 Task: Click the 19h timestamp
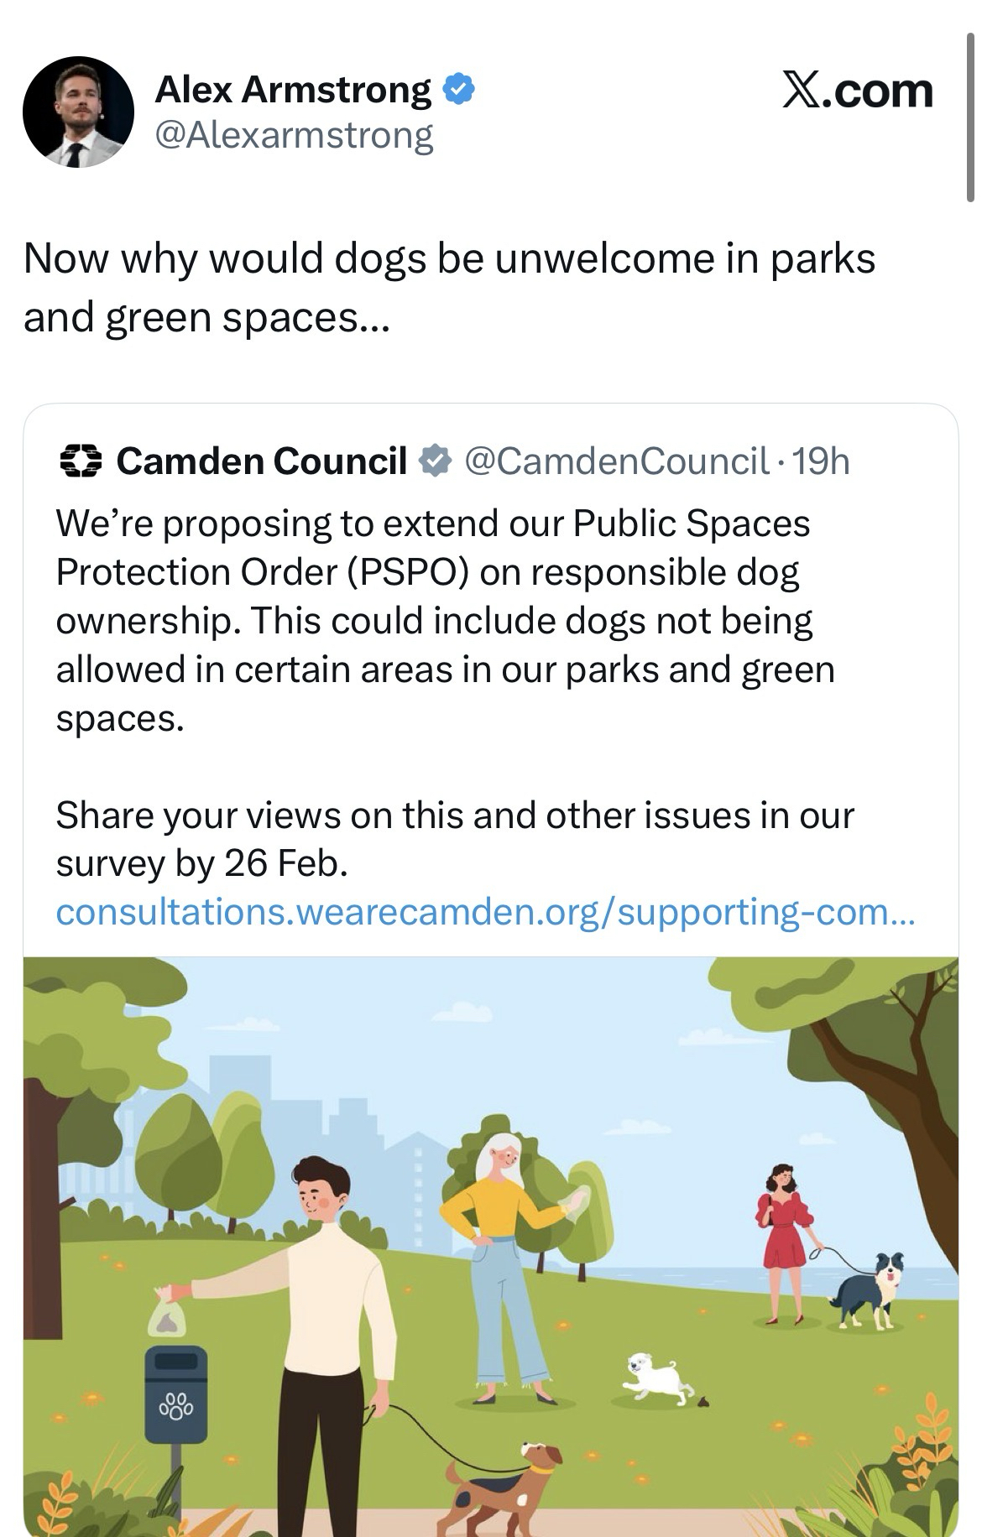pos(821,461)
